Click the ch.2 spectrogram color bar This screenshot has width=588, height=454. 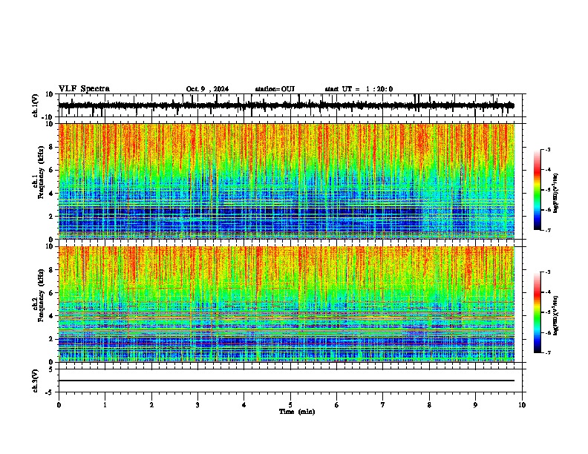click(538, 312)
